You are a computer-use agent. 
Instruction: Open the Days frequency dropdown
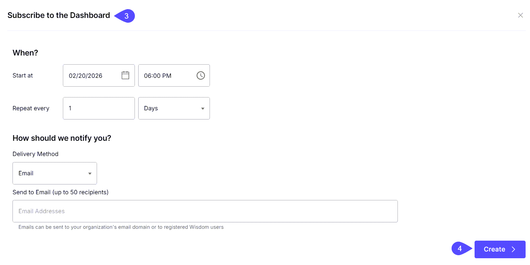174,108
